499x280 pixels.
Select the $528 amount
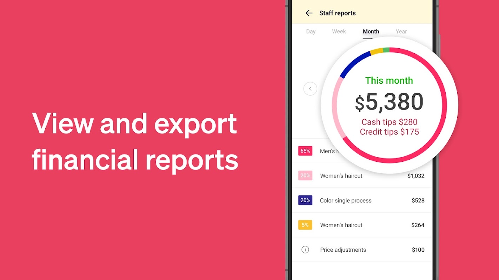coord(418,201)
